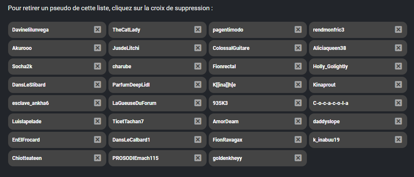Viewport: 414px width, 177px height.
Task: Delete ColossalGuitare via its cross icon
Action: pyautogui.click(x=298, y=48)
